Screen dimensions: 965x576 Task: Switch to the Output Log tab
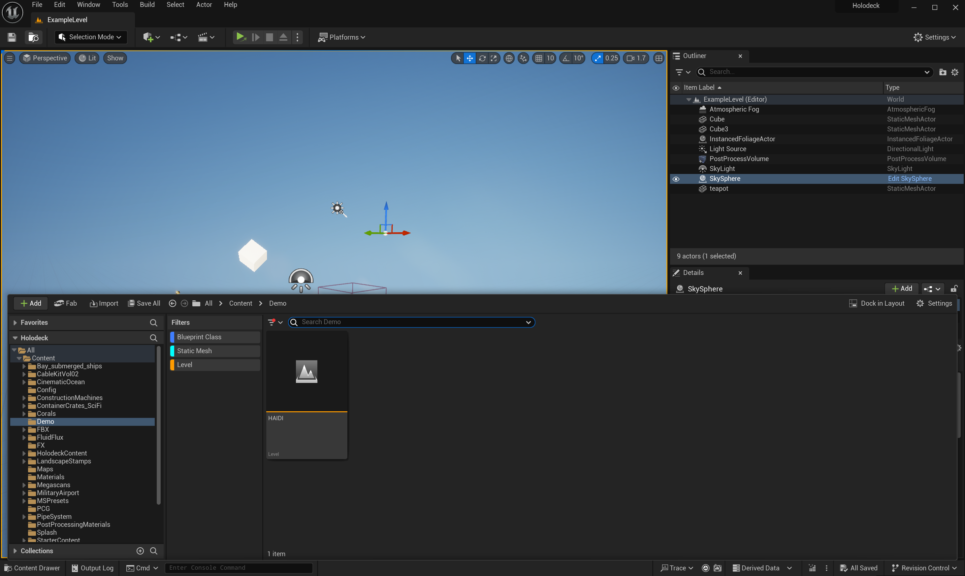(93, 568)
